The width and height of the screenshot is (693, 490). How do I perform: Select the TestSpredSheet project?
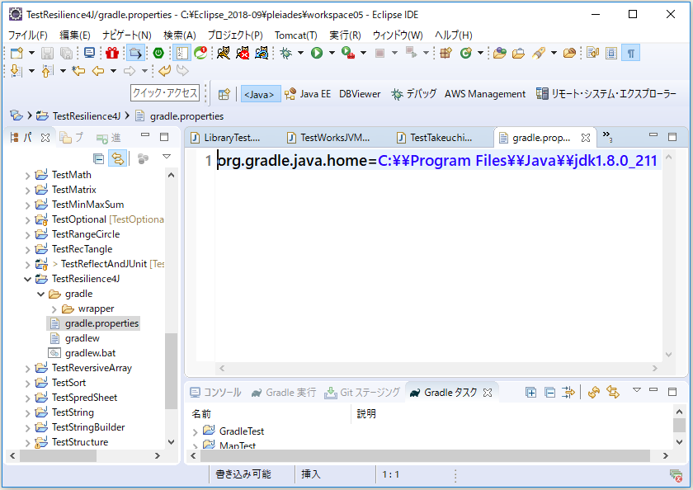84,398
